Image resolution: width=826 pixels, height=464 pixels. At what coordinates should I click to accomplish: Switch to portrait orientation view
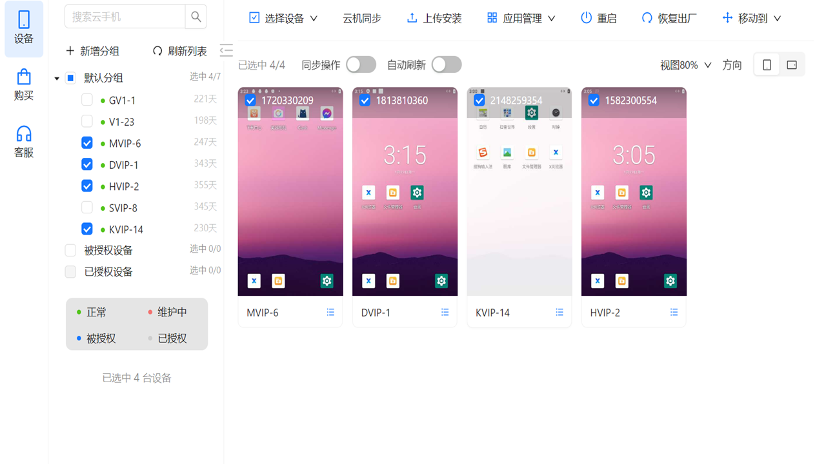tap(767, 64)
